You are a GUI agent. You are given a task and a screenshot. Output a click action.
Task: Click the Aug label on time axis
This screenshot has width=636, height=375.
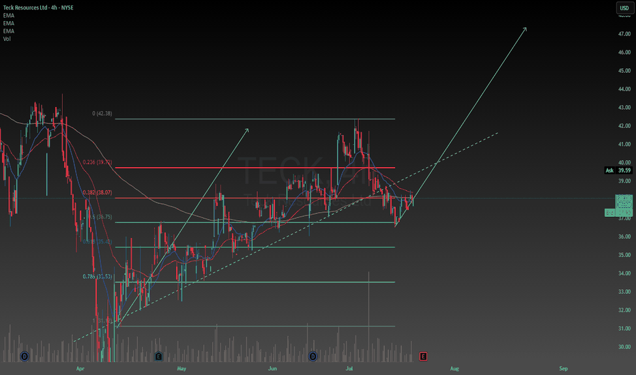[454, 368]
